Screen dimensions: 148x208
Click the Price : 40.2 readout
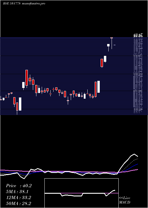pos(19,186)
